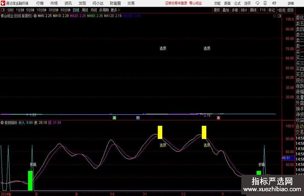Expand 更多 period options

(x=115, y=10)
